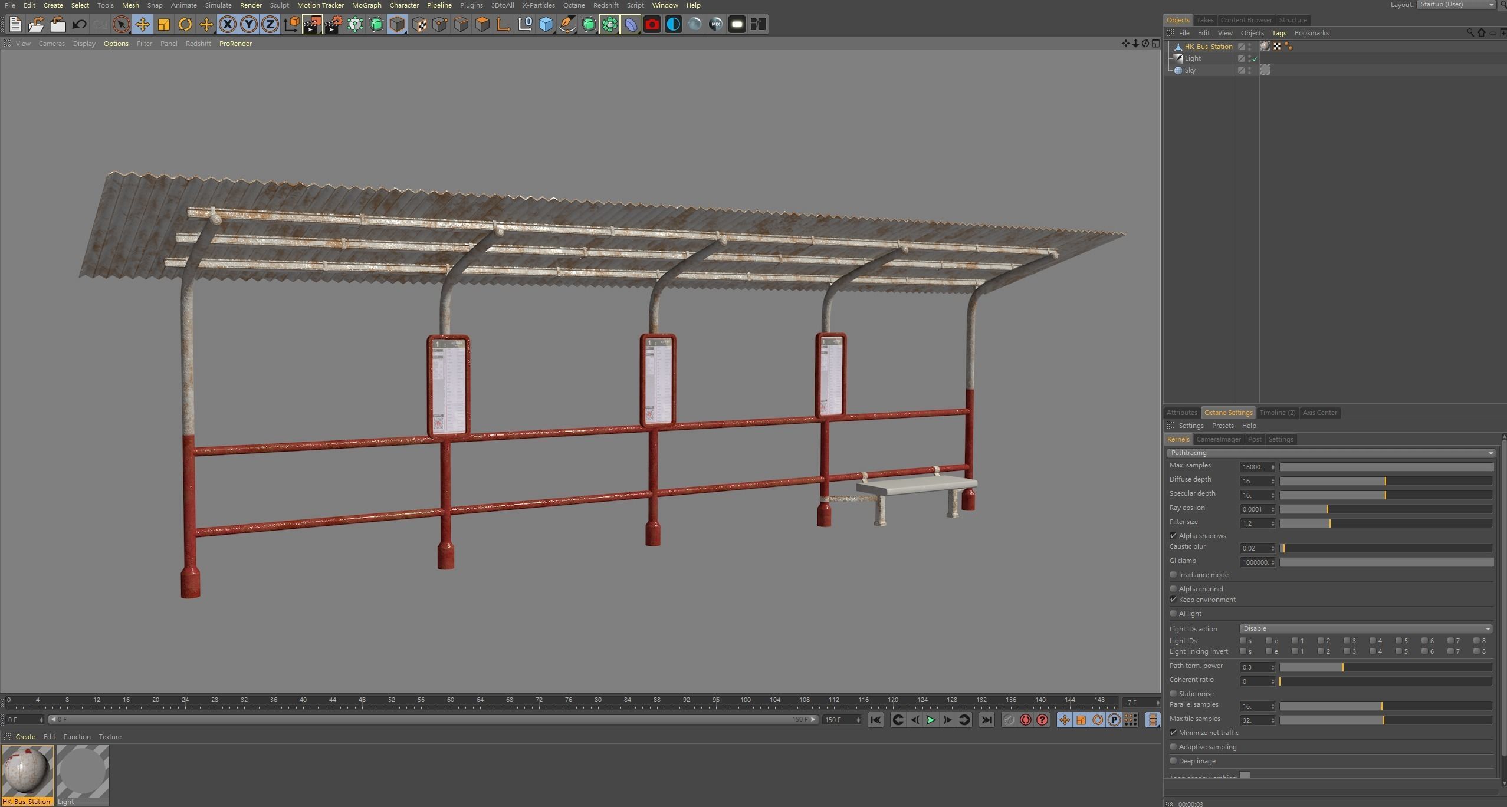
Task: Open the search icon in the Objects panel
Action: (x=1470, y=33)
